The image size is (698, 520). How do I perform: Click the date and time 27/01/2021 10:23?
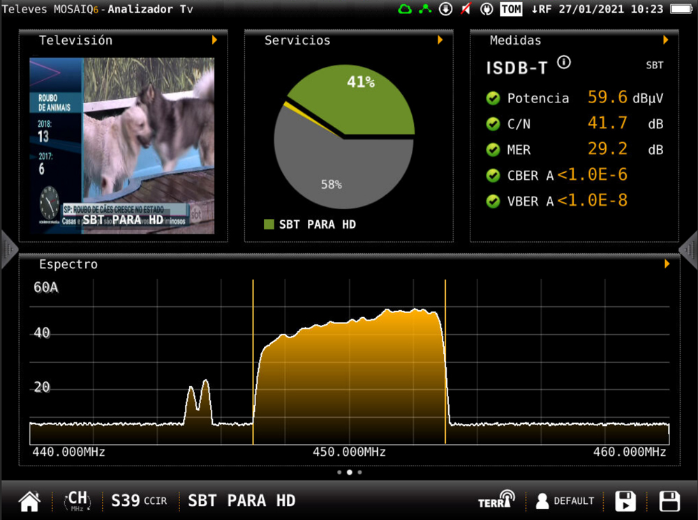(x=611, y=9)
